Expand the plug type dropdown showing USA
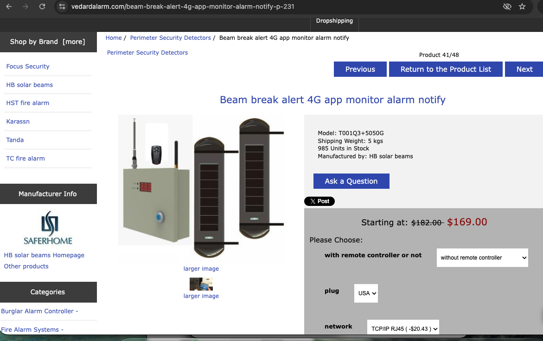 (366, 293)
